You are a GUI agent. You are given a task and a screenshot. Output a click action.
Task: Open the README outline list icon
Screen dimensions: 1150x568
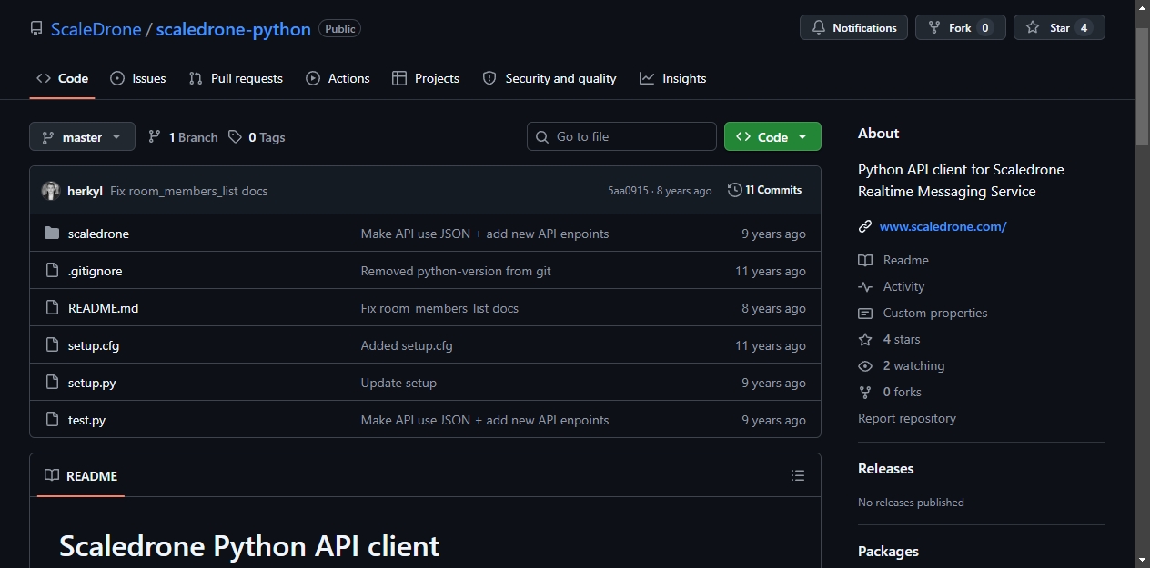click(x=798, y=475)
